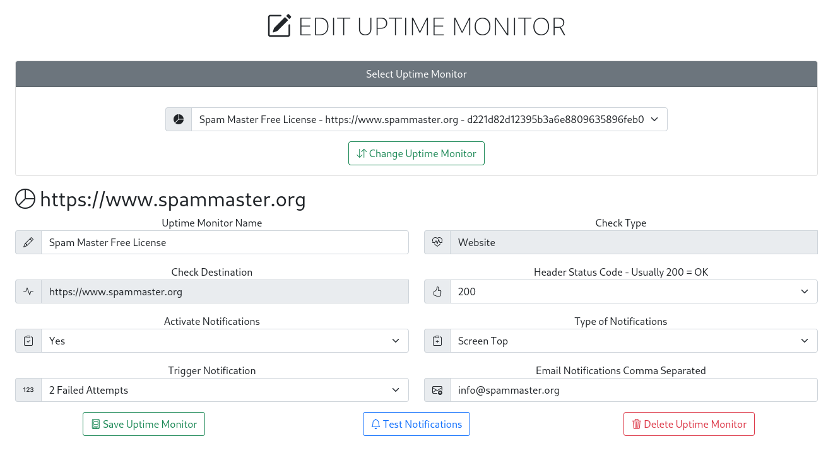Click the pie chart icon next to the monitor selector
833x453 pixels.
179,119
